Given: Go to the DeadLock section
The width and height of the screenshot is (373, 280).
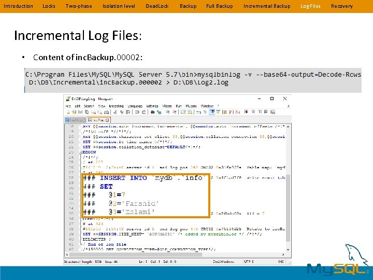Looking at the screenshot, I should click(157, 6).
